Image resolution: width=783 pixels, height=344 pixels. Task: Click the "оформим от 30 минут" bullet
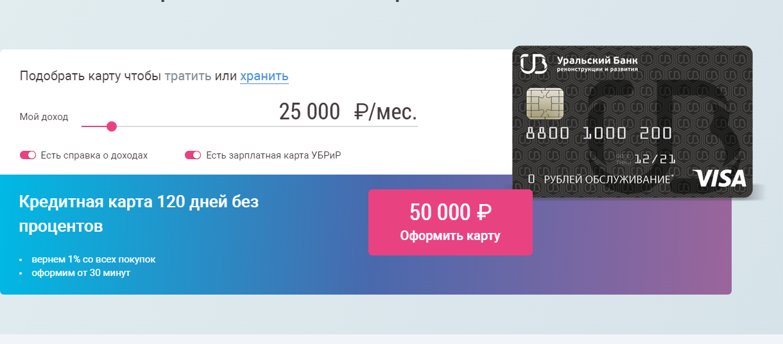[81, 273]
